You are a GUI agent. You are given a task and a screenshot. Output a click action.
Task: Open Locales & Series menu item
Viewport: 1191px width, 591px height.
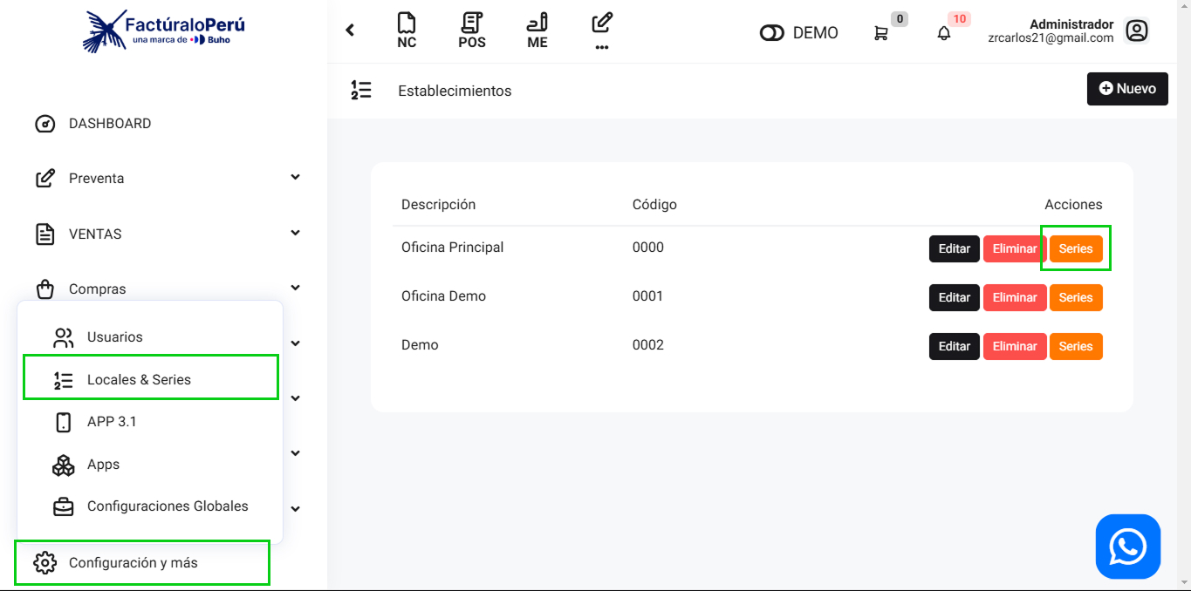139,380
